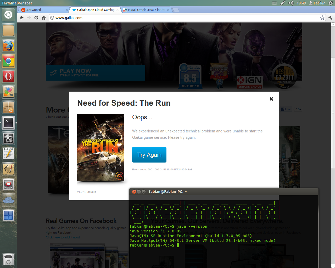
Task: Click the browser Forward arrow
Action: [29, 18]
